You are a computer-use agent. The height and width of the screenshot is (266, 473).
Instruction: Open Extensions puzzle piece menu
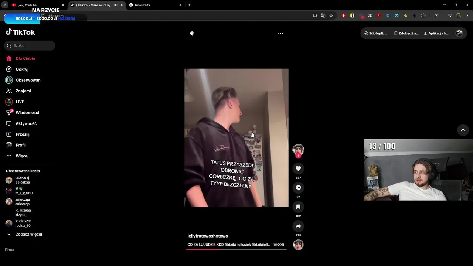pyautogui.click(x=423, y=16)
